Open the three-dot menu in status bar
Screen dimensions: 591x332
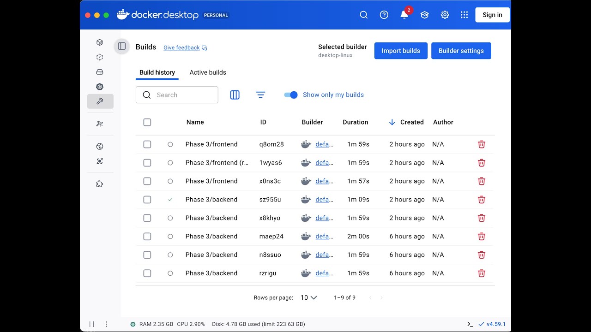pyautogui.click(x=107, y=324)
